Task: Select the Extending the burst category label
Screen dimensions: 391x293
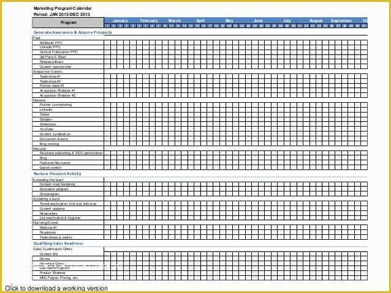Action: (48, 180)
